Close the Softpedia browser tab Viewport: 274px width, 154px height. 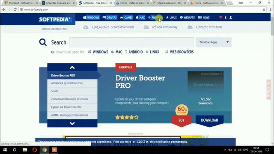pos(111,3)
